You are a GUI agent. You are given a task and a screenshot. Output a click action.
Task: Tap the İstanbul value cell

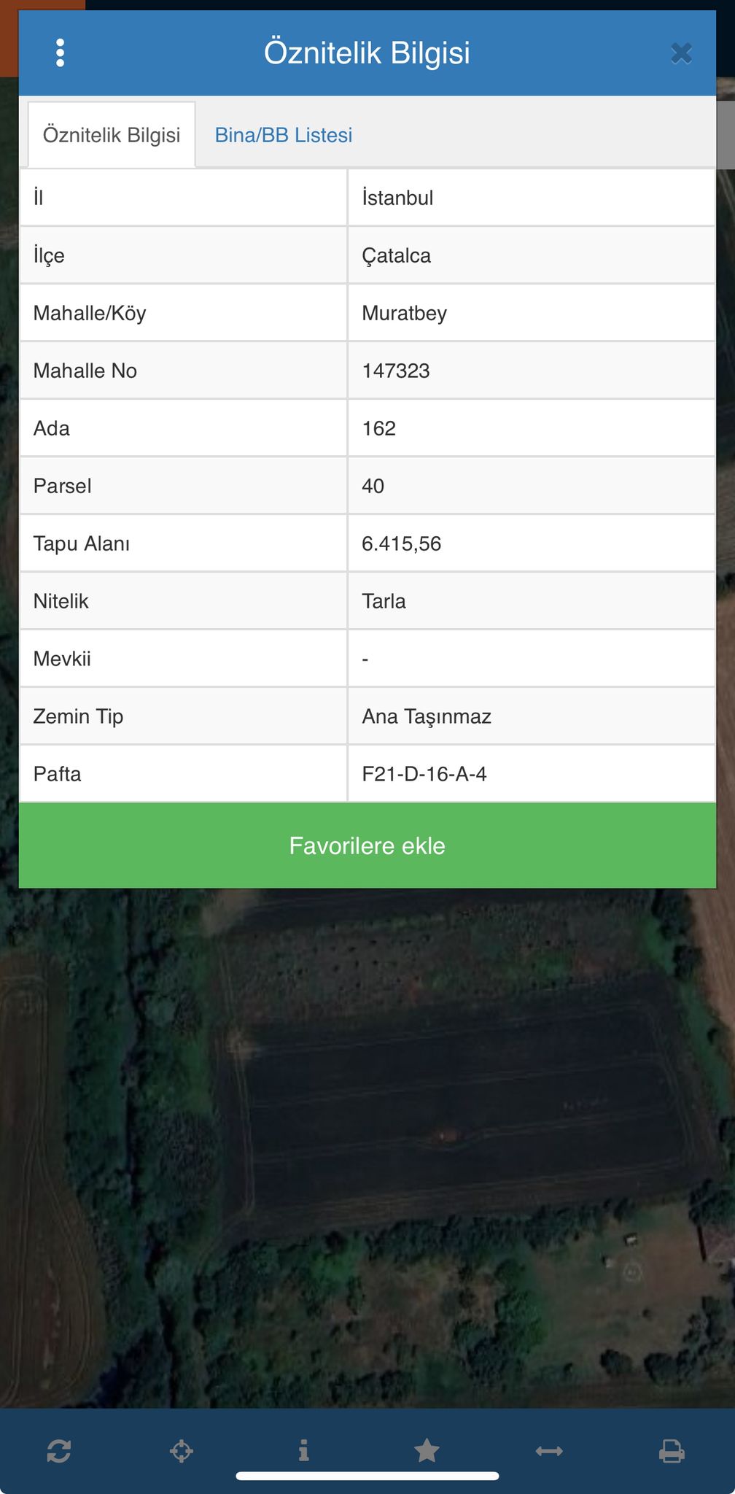click(x=532, y=198)
